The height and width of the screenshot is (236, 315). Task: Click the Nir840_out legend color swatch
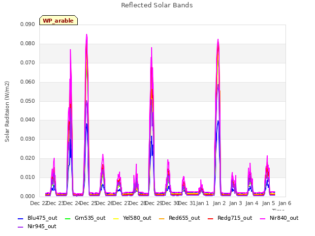pyautogui.click(x=262, y=218)
